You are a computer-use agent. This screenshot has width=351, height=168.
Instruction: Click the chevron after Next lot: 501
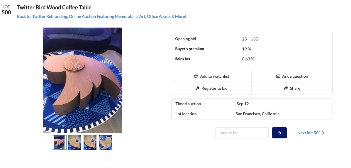click(x=323, y=133)
